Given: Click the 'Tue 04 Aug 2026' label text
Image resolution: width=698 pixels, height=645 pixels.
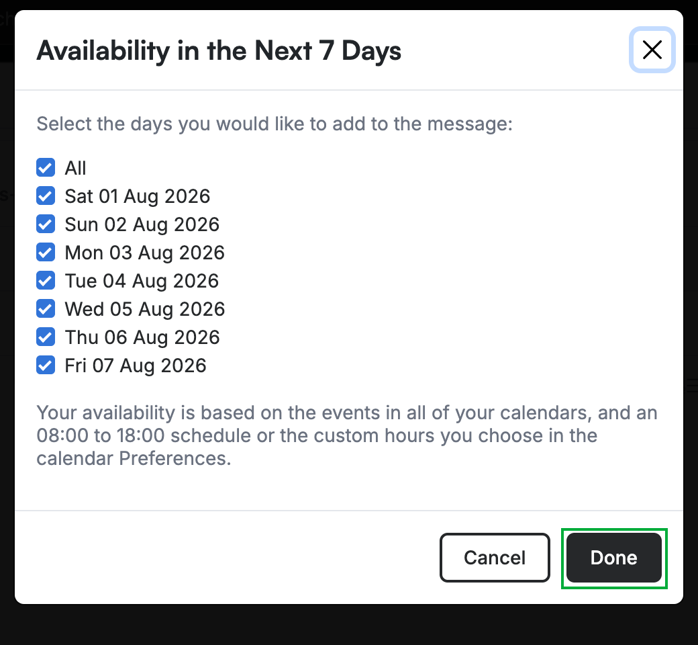Looking at the screenshot, I should pyautogui.click(x=142, y=282).
